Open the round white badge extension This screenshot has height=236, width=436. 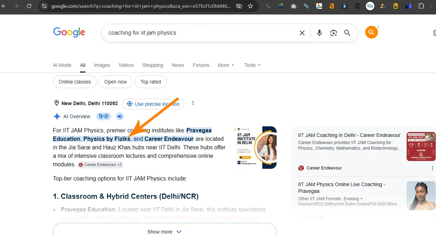point(370,6)
